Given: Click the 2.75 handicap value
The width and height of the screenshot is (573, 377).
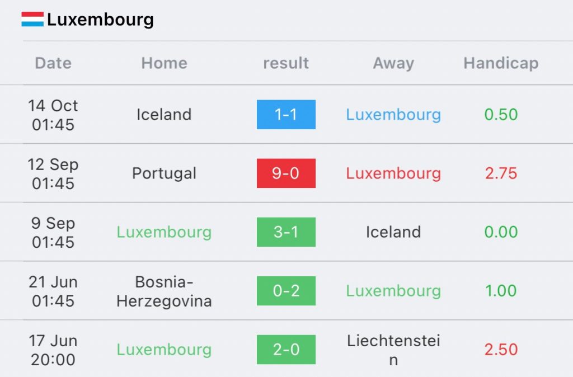Looking at the screenshot, I should [501, 173].
